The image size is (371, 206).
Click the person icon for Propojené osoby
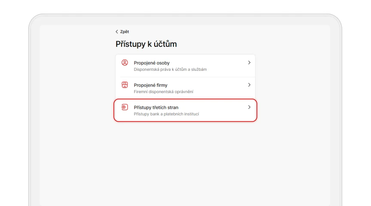pyautogui.click(x=125, y=63)
